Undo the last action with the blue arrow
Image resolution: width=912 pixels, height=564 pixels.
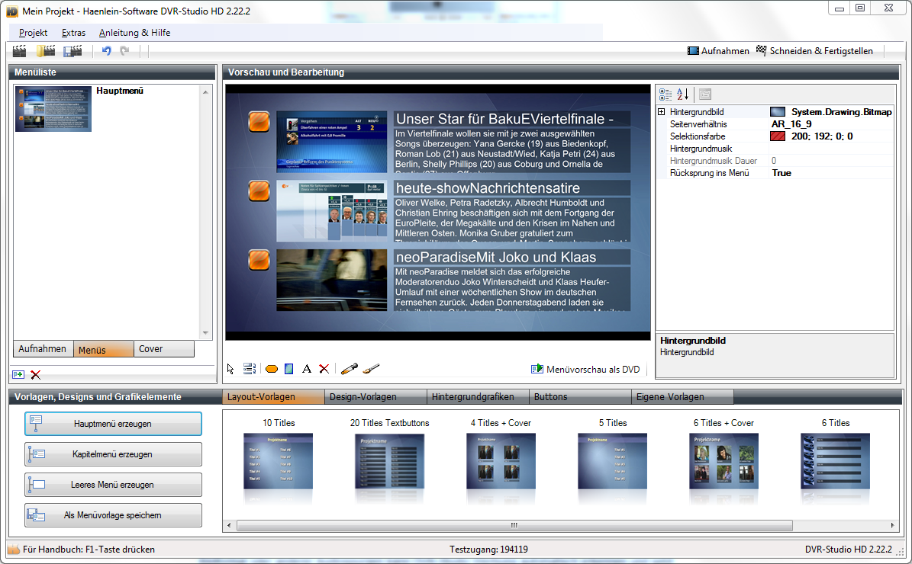(x=106, y=50)
